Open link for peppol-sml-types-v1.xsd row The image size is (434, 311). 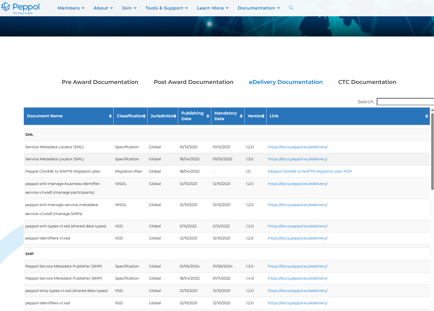coord(298,226)
